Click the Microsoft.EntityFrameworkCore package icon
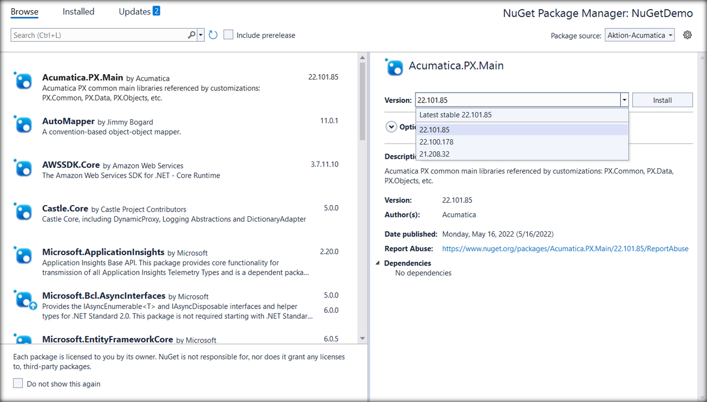The image size is (707, 402). (x=23, y=339)
